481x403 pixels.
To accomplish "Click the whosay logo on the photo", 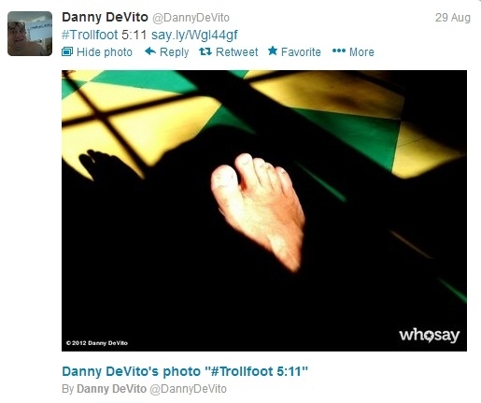I will [430, 336].
